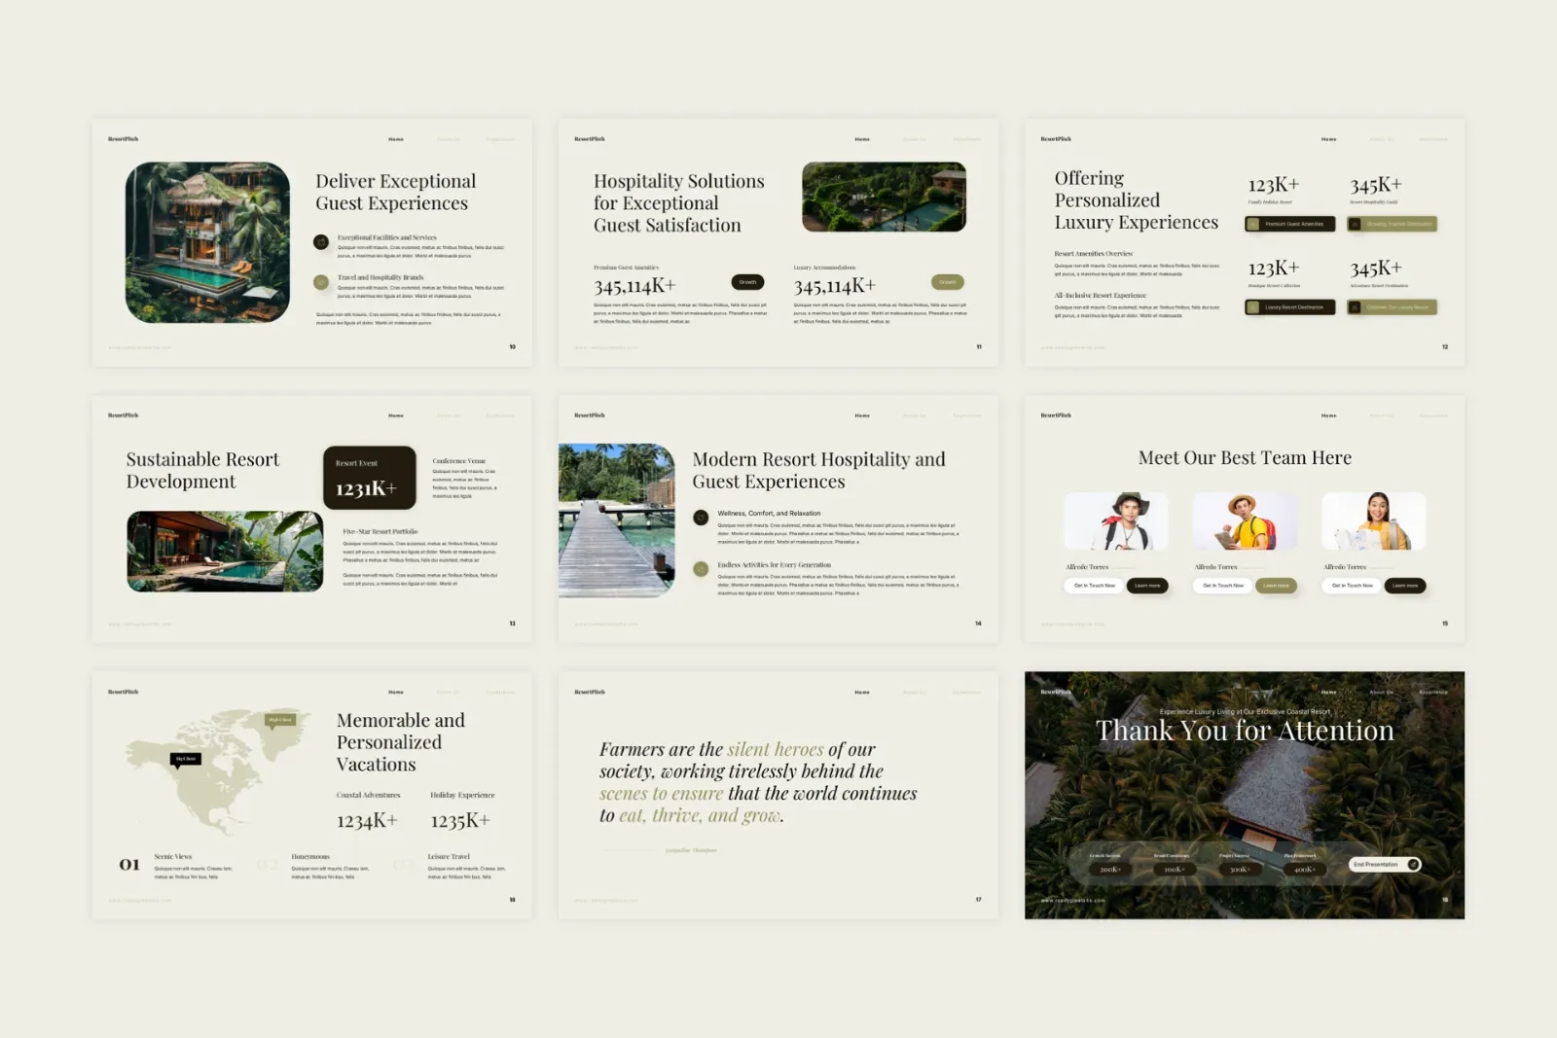Click the olive bullet icon beside Travel and Hospitality Brands
Viewport: 1557px width, 1038px height.
point(321,282)
